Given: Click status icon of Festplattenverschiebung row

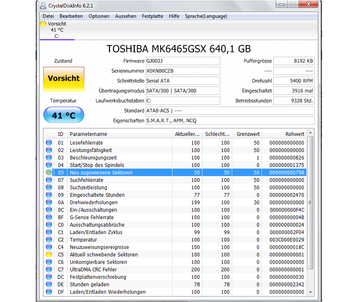Looking at the screenshot, I should click(x=49, y=277).
